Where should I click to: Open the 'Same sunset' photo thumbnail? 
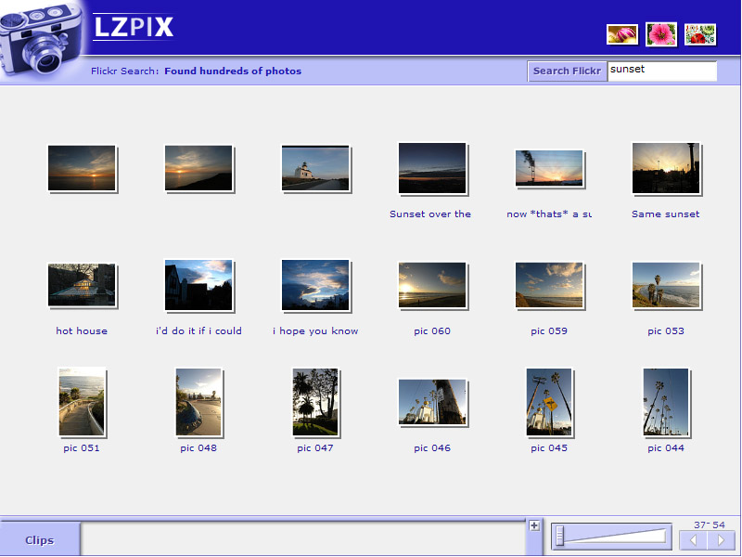[666, 168]
